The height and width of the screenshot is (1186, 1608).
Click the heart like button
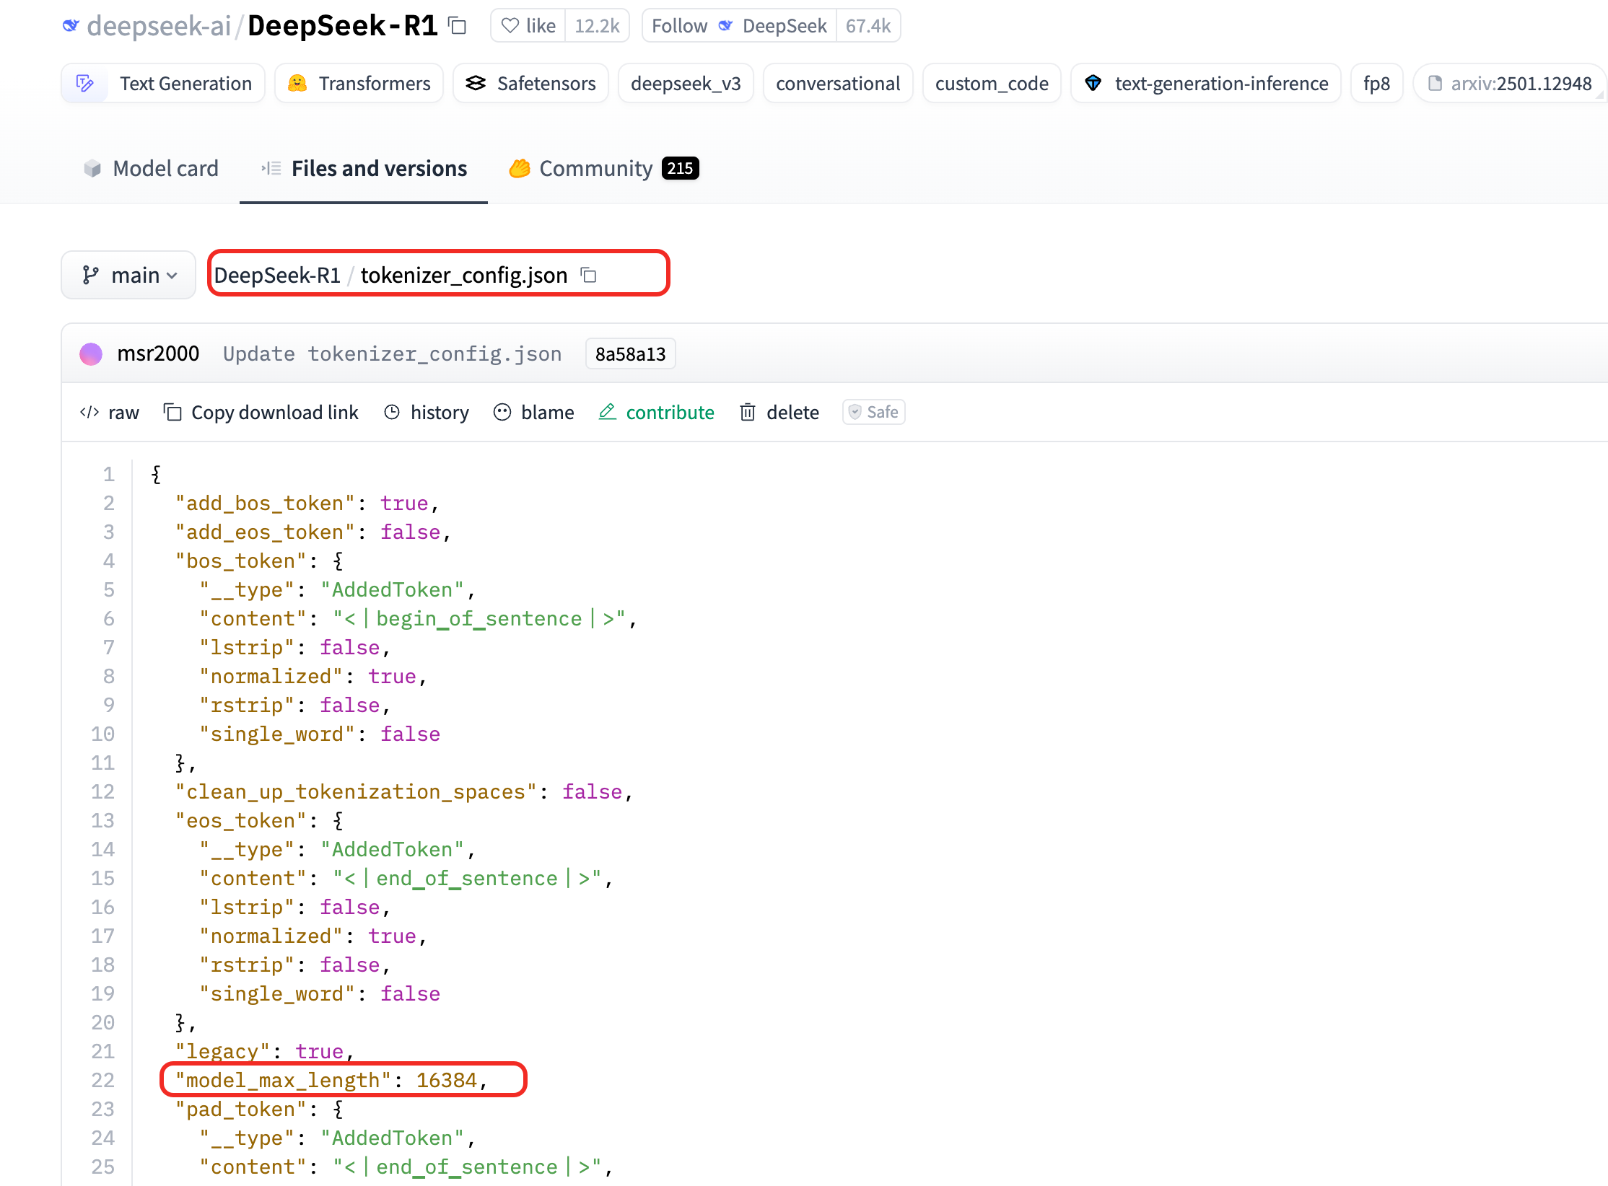tap(528, 26)
